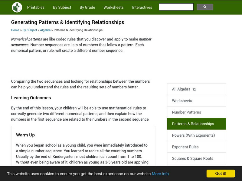Select All Algebra in the sidebar

tap(181, 89)
